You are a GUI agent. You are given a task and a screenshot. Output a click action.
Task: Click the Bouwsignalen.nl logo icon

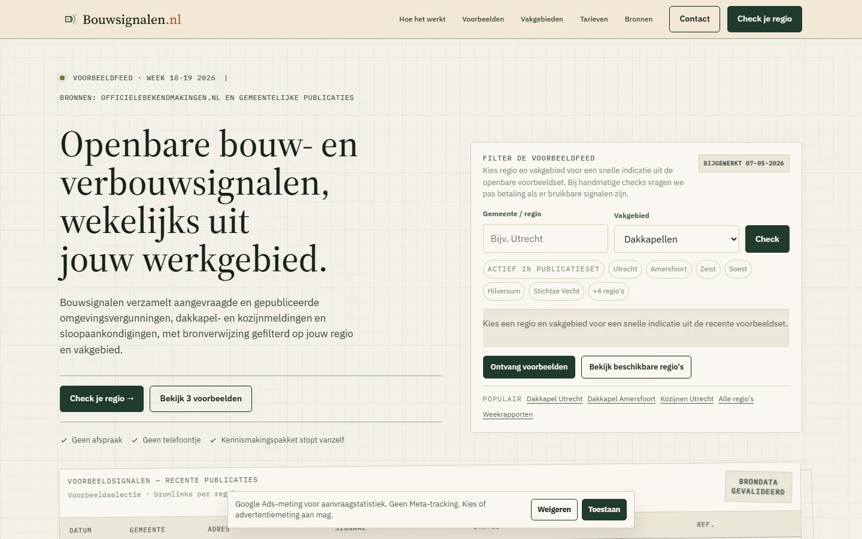(x=71, y=19)
